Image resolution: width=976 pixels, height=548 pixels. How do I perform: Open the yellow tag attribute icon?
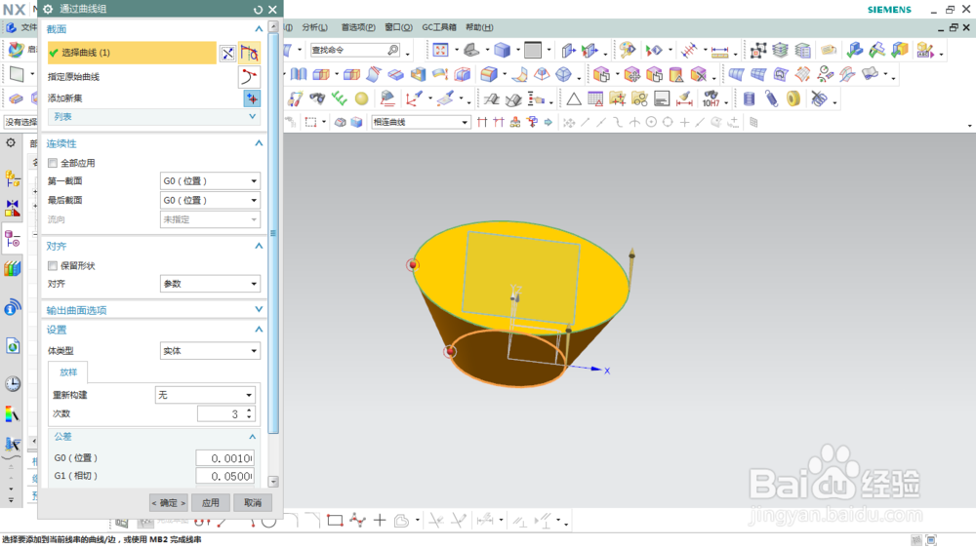[828, 50]
